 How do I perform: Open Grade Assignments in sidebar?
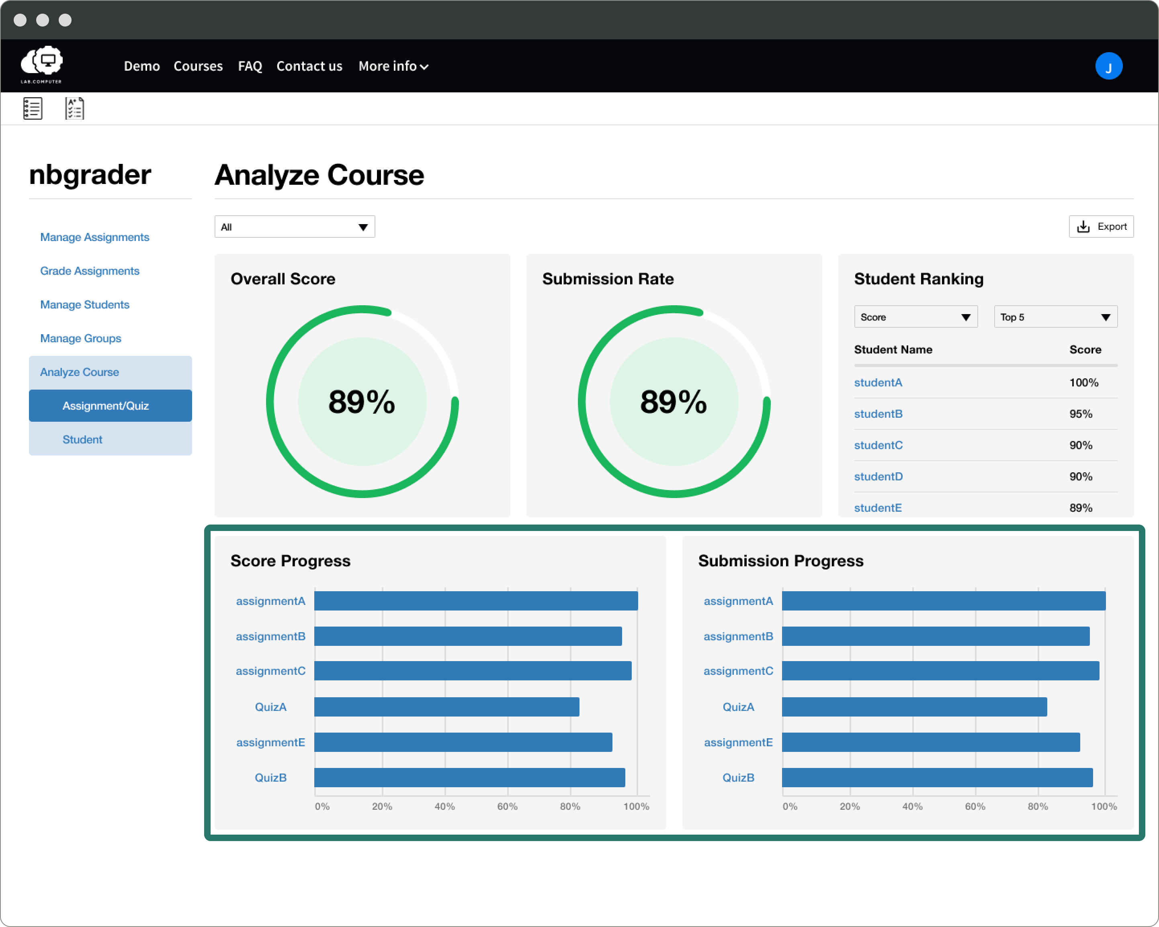click(90, 271)
